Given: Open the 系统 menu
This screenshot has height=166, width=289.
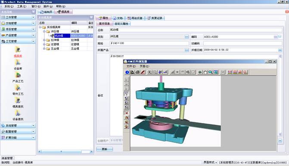Looking at the screenshot, I should 9,6.
